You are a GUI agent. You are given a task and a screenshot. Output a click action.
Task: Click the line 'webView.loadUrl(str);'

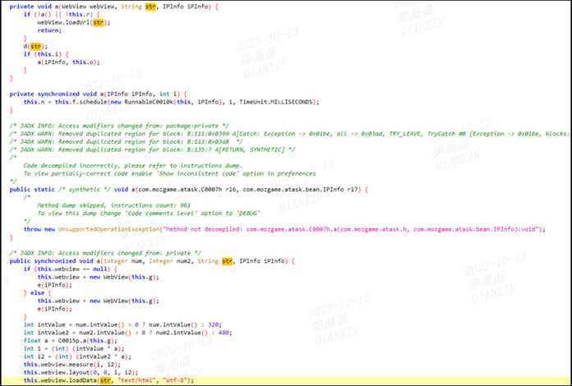coord(73,22)
